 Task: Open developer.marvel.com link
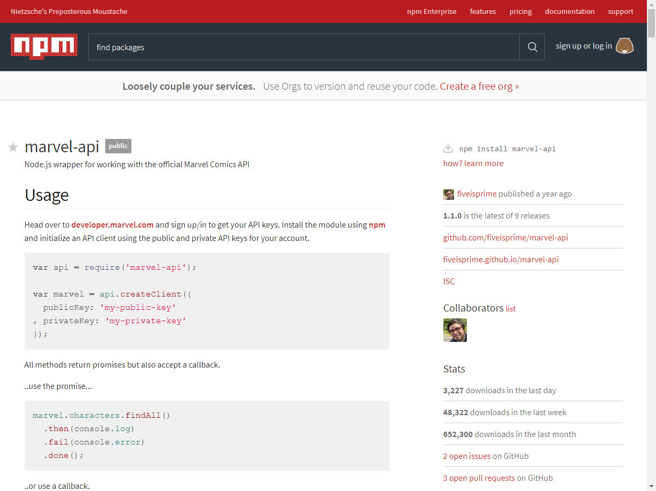pos(112,225)
